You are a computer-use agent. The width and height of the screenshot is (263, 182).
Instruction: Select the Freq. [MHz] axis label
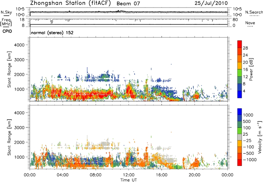(x=6, y=22)
